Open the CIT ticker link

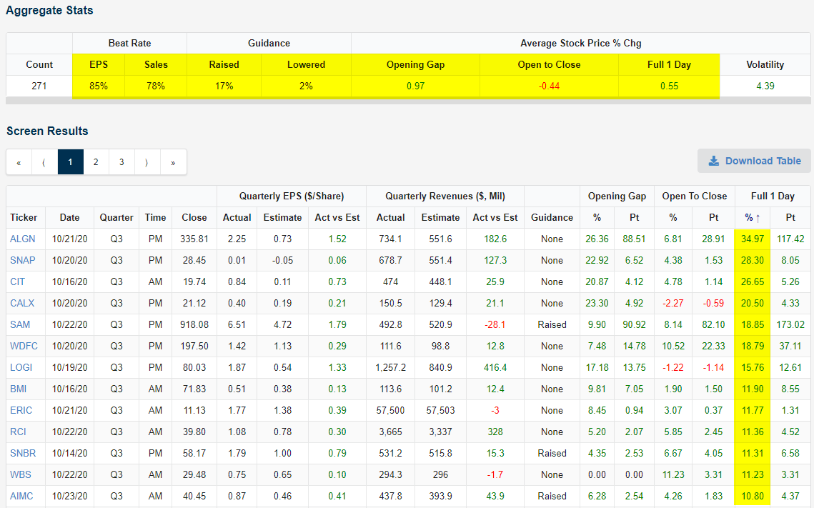tap(17, 282)
